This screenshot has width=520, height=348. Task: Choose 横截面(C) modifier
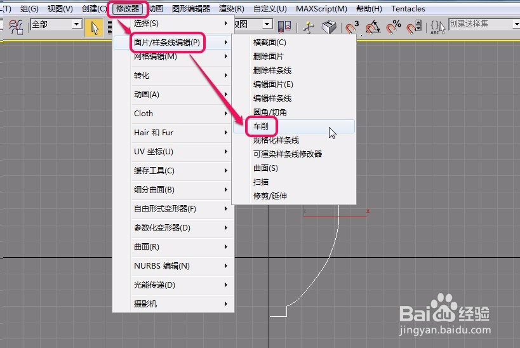click(294, 43)
